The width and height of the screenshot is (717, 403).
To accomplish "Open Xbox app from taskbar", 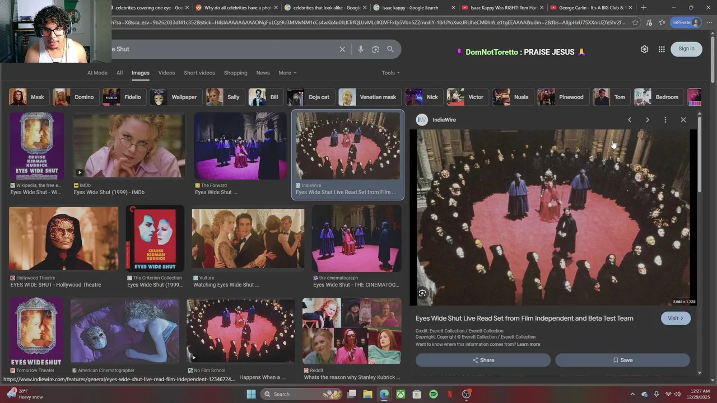I will [x=401, y=394].
